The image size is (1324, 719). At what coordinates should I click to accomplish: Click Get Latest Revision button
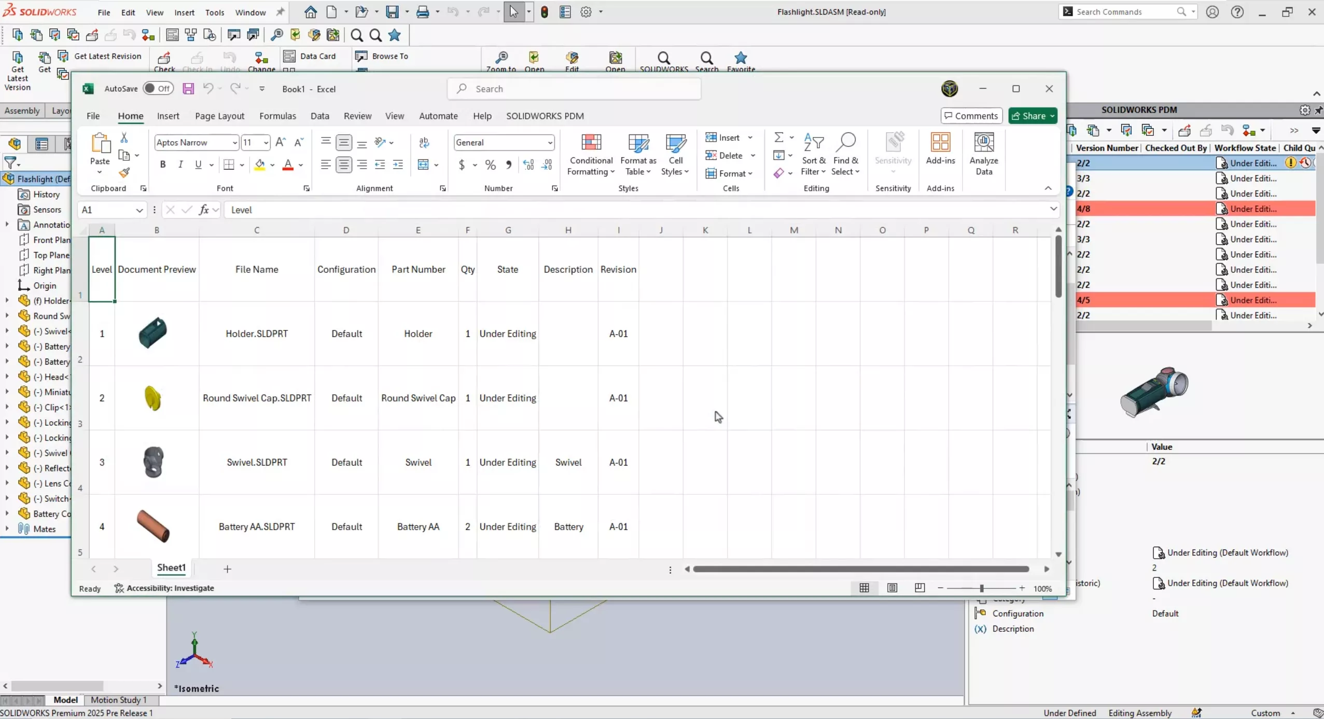click(x=100, y=56)
